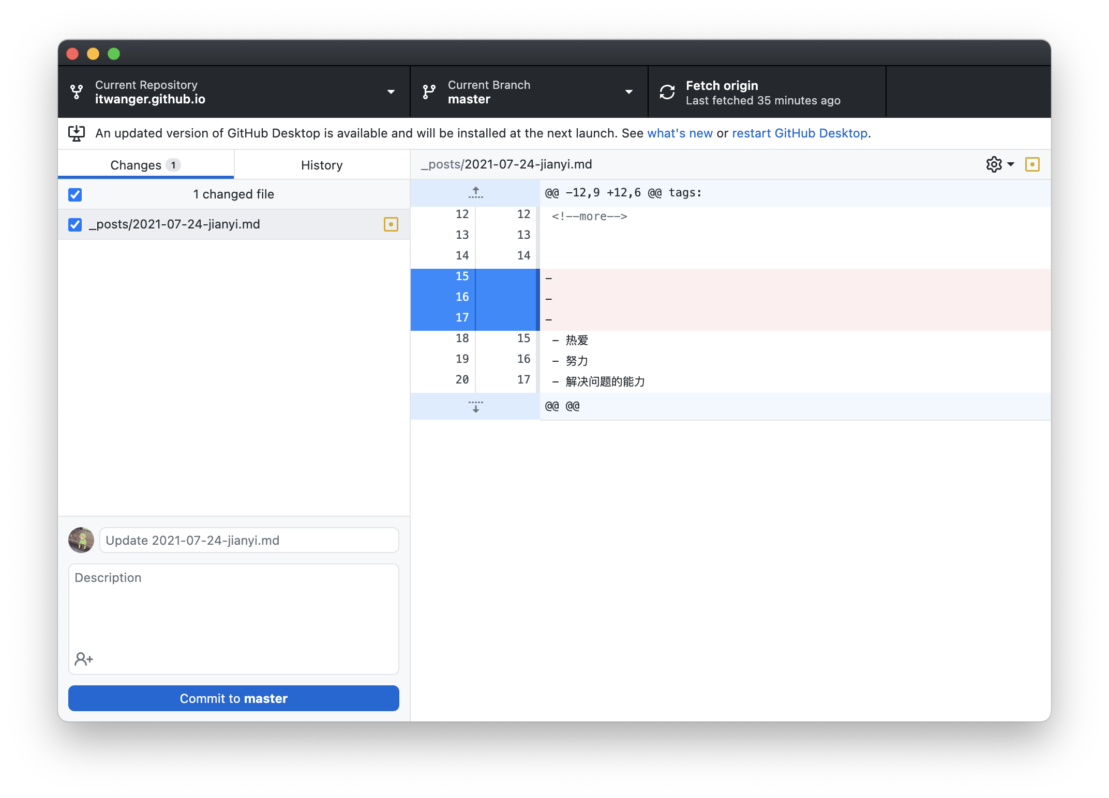The image size is (1109, 798).
Task: Click modified status icon in diff header
Action: pos(1032,164)
